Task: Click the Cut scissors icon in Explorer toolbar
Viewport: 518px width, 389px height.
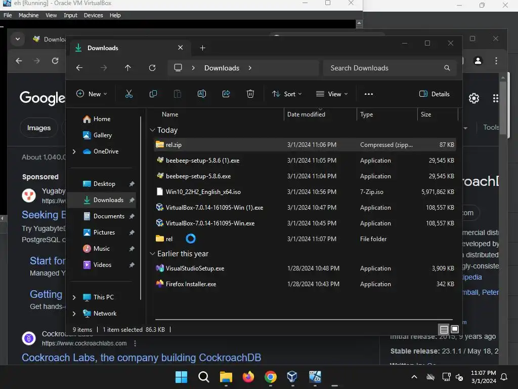Action: pyautogui.click(x=129, y=94)
